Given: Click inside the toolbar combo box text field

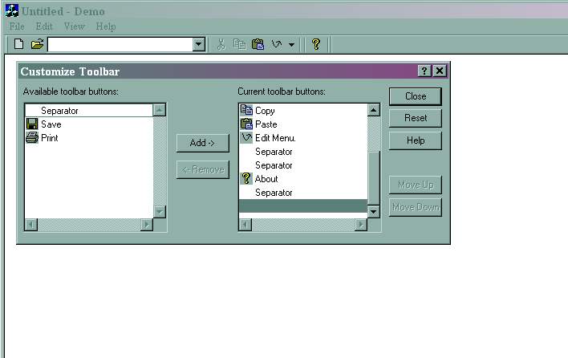Looking at the screenshot, I should click(119, 45).
